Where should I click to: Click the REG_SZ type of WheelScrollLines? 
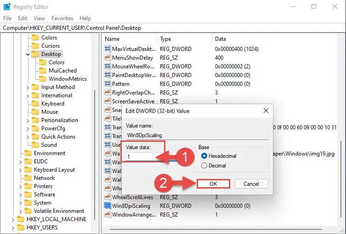coord(169,197)
